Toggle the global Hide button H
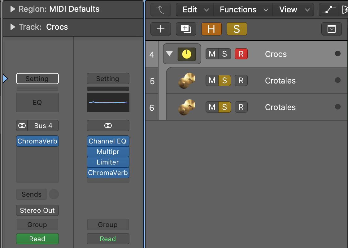 211,29
